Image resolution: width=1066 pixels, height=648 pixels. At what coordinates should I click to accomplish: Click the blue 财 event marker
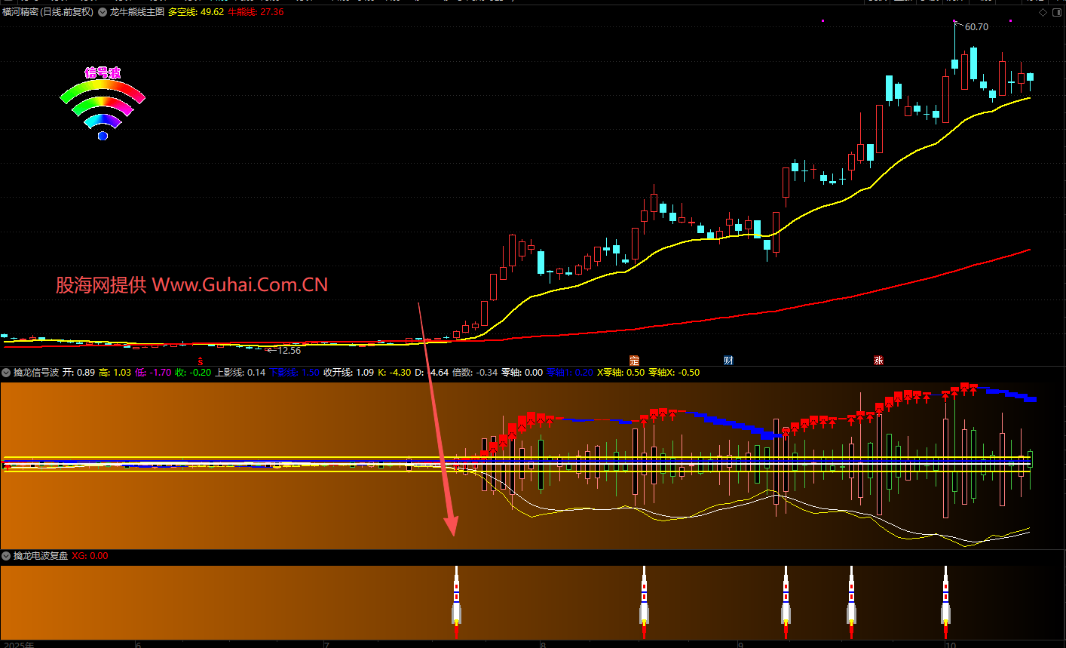(x=728, y=361)
